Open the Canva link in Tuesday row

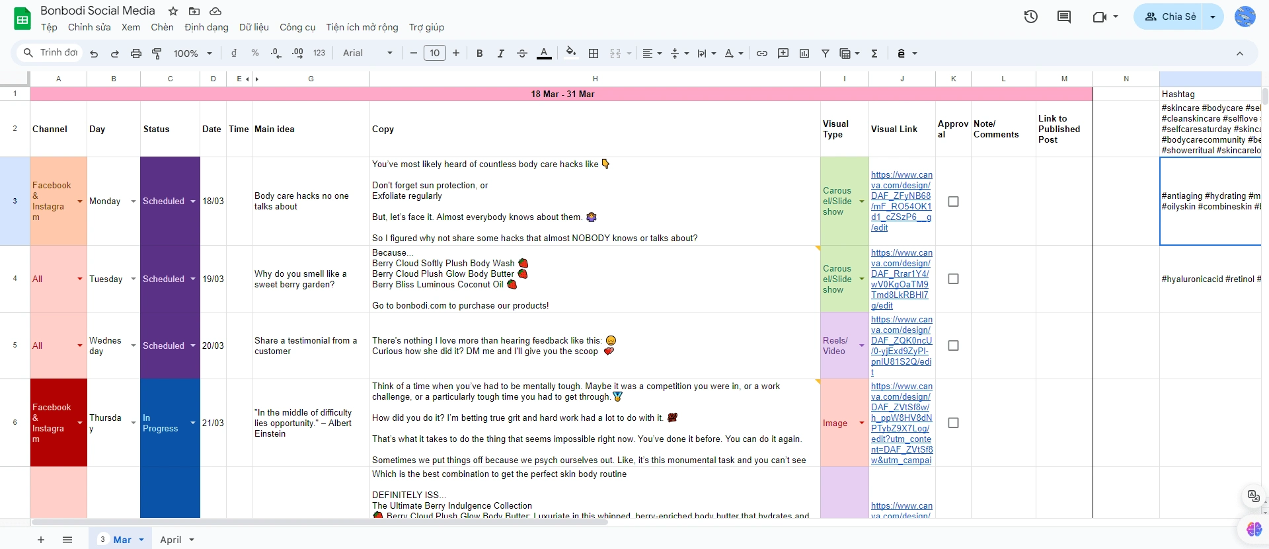click(902, 279)
